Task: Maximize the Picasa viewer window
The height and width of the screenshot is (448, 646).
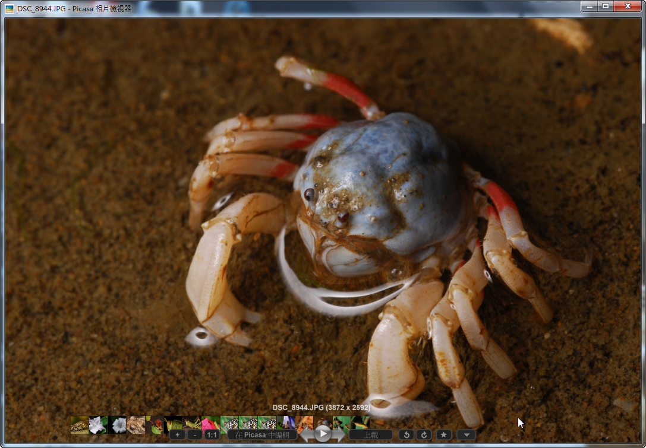Action: pos(606,6)
